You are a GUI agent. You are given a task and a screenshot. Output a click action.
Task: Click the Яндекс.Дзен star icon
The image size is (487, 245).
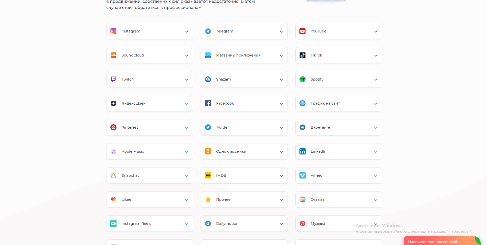tap(113, 103)
